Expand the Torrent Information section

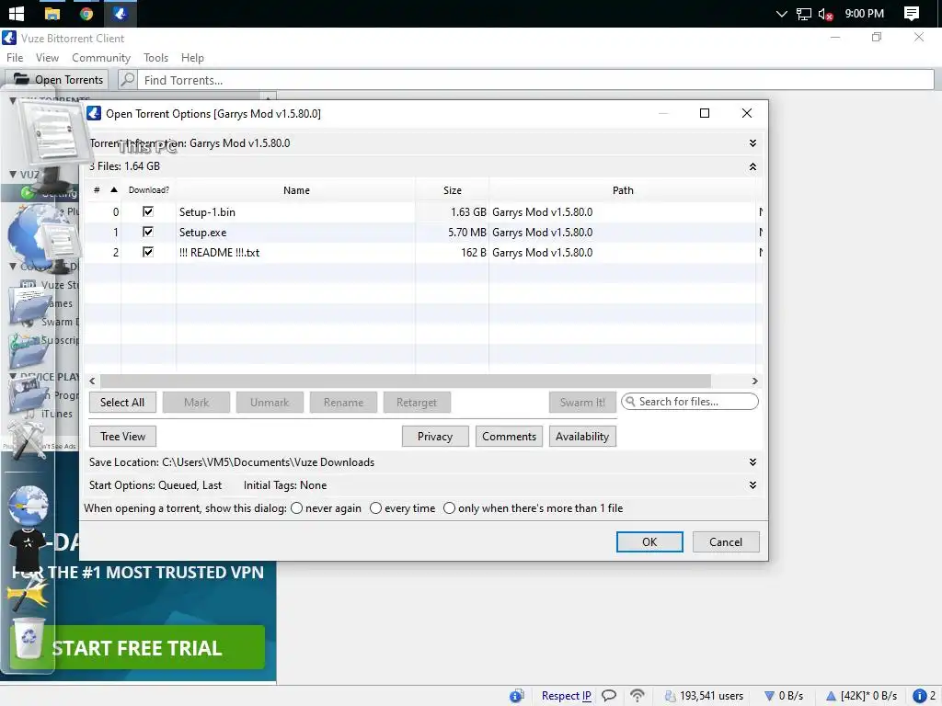(752, 142)
